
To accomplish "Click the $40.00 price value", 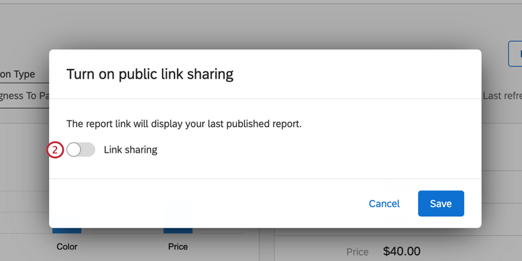I will (x=402, y=251).
